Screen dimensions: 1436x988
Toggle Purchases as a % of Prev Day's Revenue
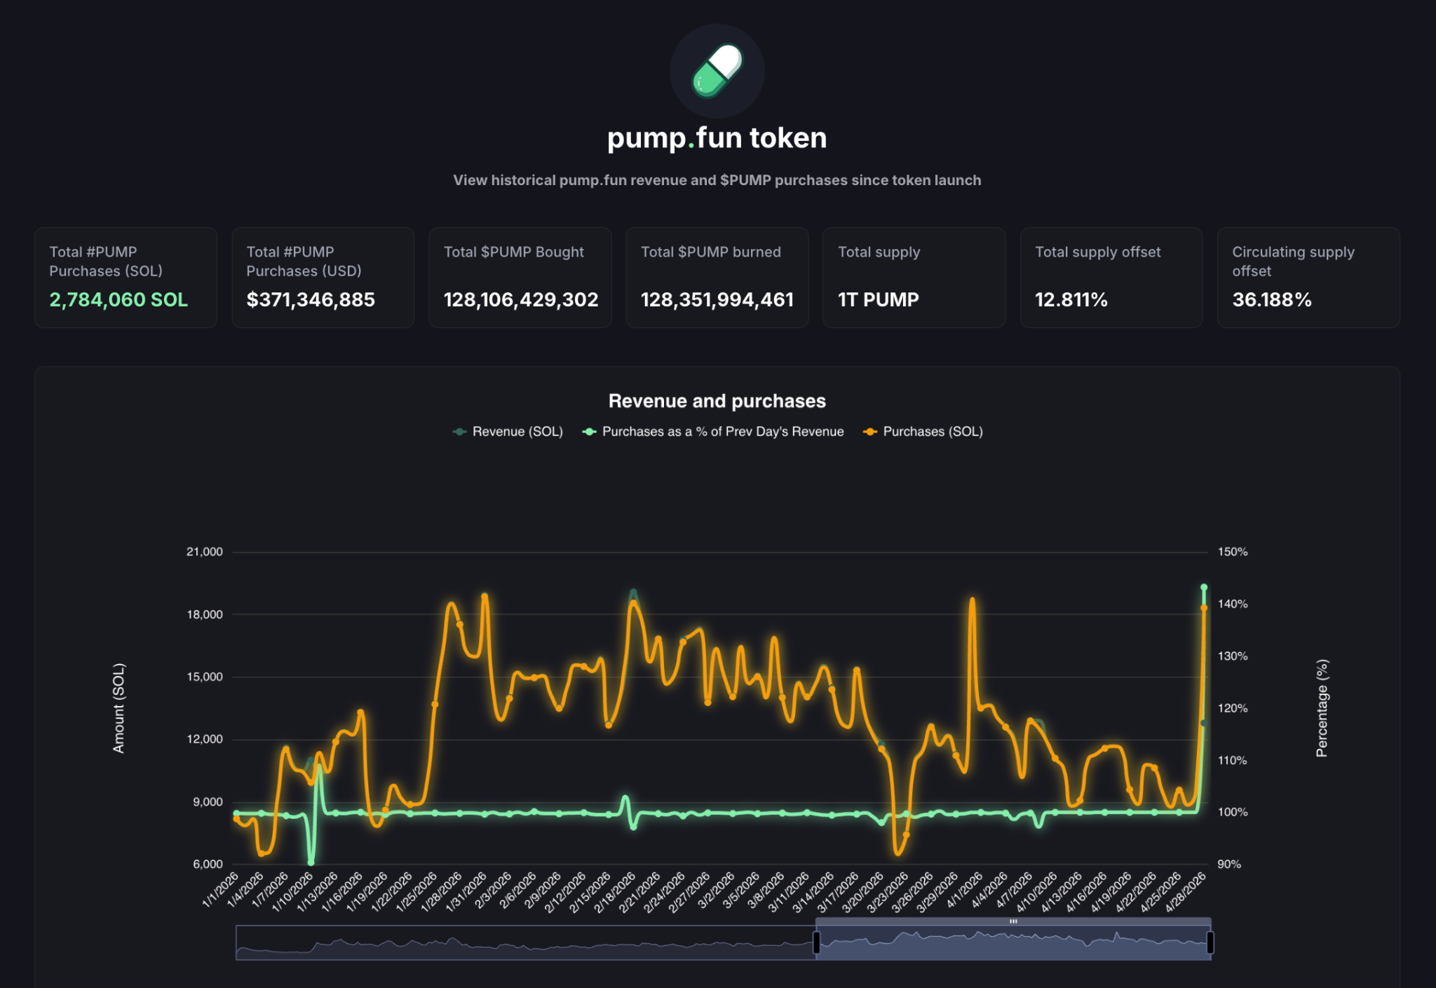pos(722,432)
